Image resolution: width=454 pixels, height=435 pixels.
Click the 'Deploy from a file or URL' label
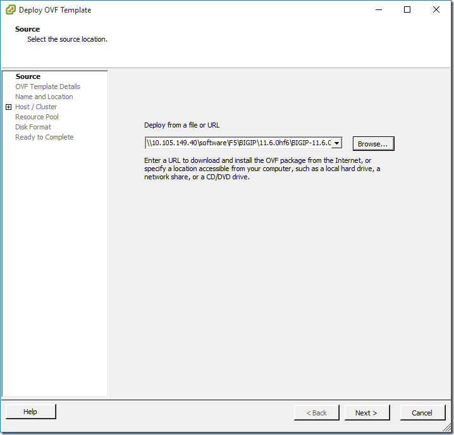pyautogui.click(x=182, y=125)
